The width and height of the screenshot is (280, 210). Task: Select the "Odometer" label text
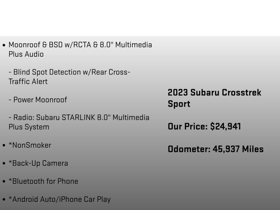[189, 149]
